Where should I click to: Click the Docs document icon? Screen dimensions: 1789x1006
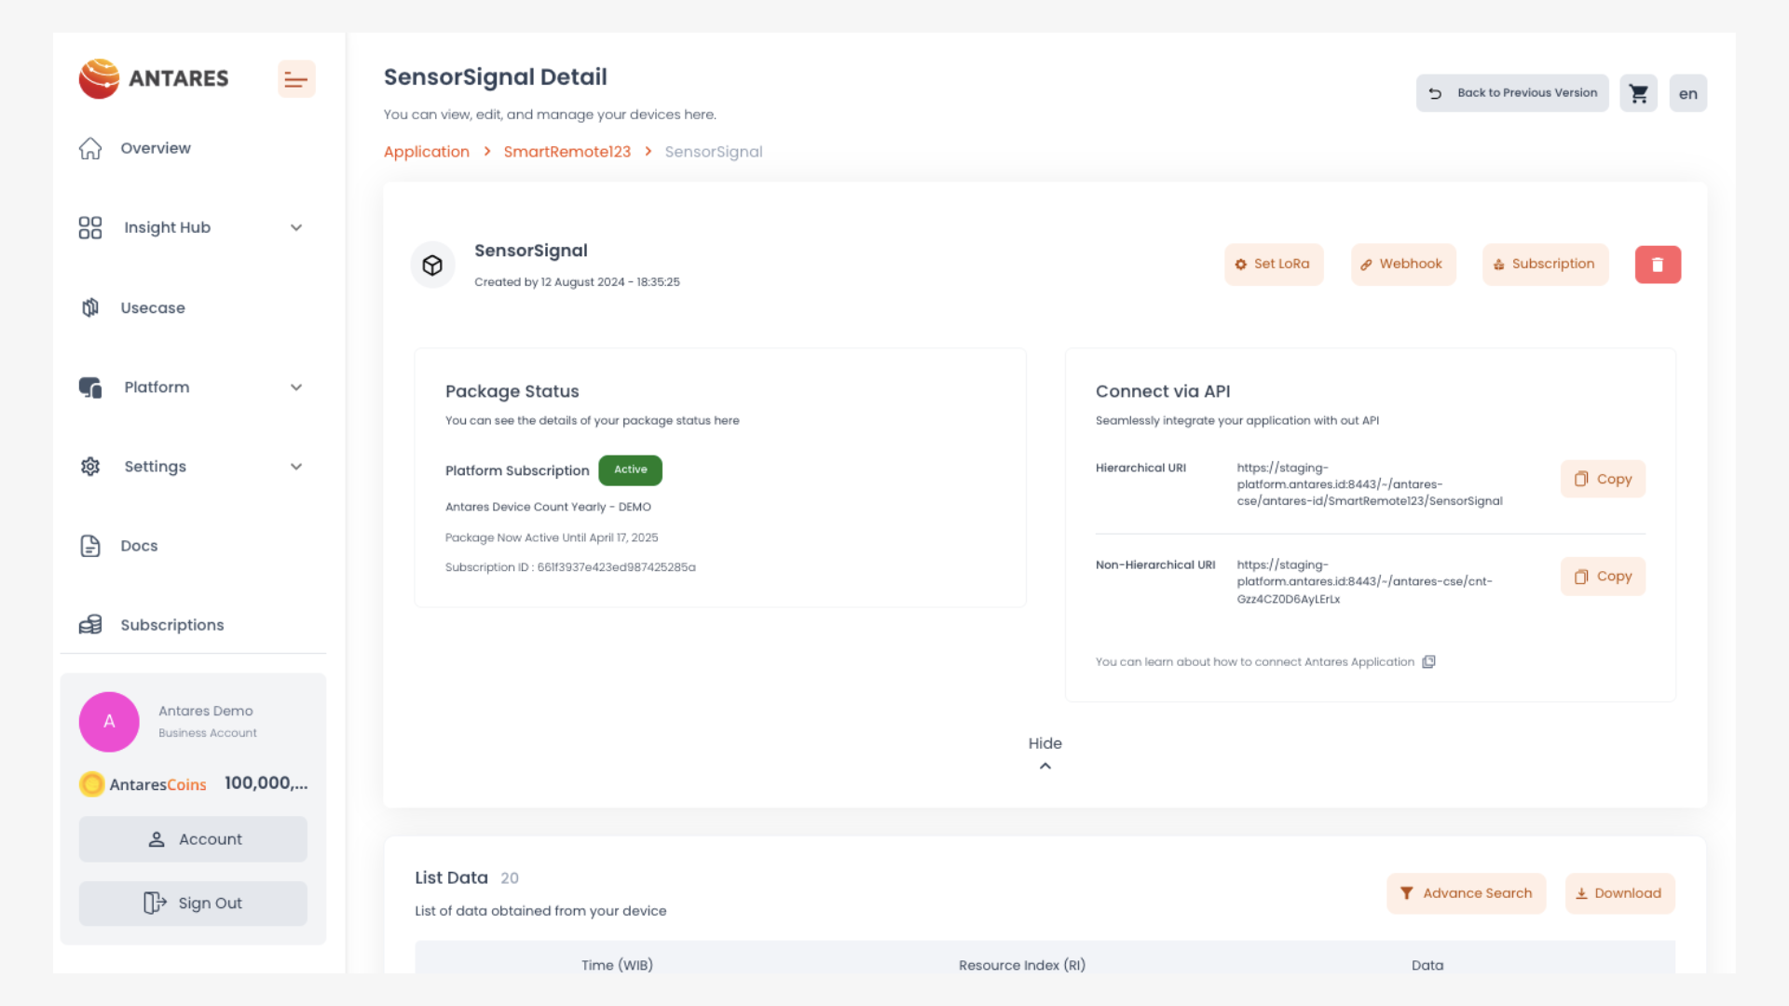pos(90,546)
